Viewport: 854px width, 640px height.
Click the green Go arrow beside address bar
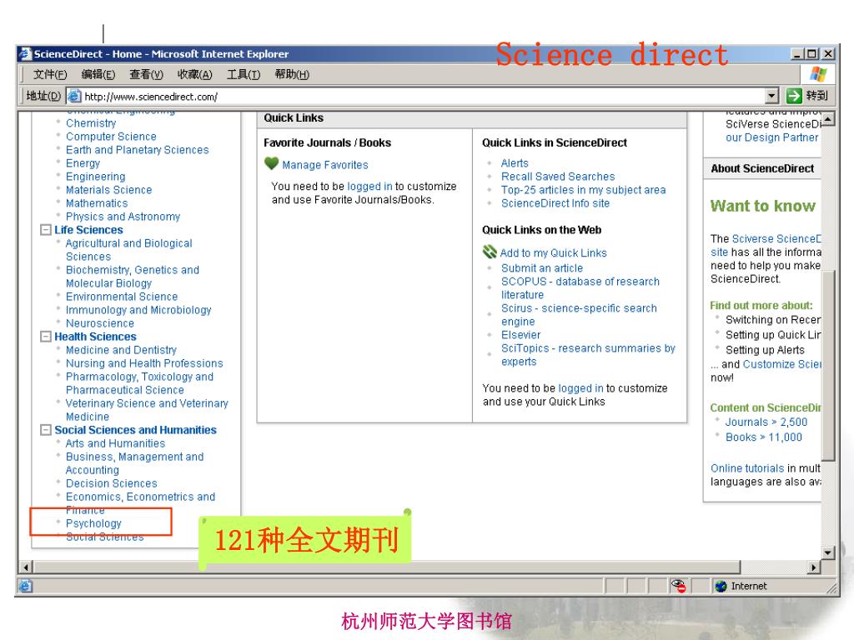(x=794, y=97)
